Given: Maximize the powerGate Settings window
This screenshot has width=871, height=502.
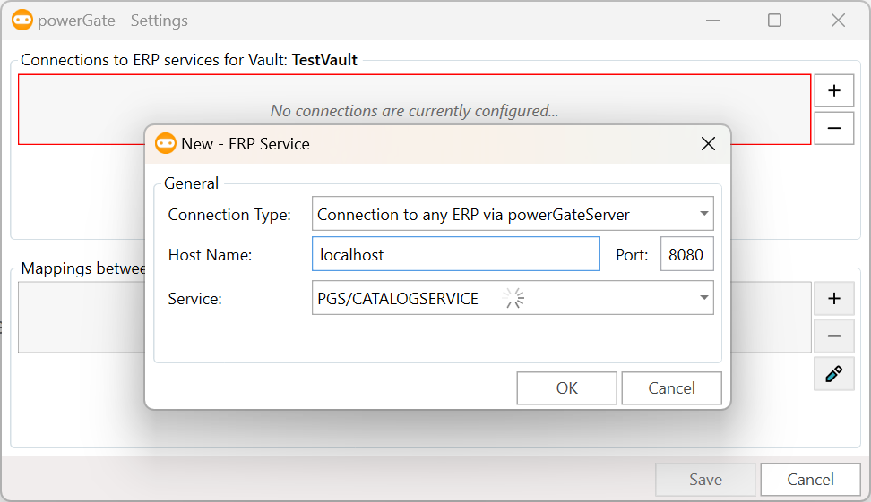Looking at the screenshot, I should [x=774, y=21].
